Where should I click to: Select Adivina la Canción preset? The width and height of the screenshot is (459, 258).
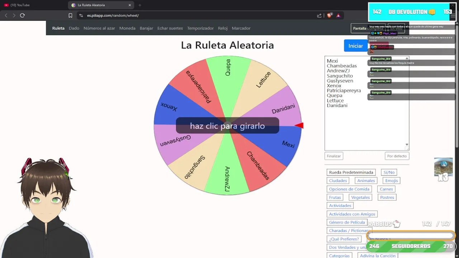tap(378, 255)
